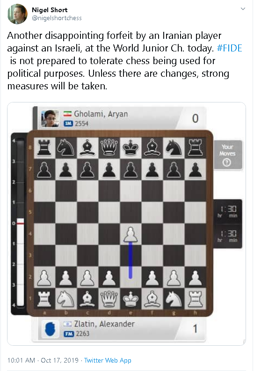This screenshot has width=261, height=371.
Task: Select the white bishop on c1
Action: coord(87,299)
